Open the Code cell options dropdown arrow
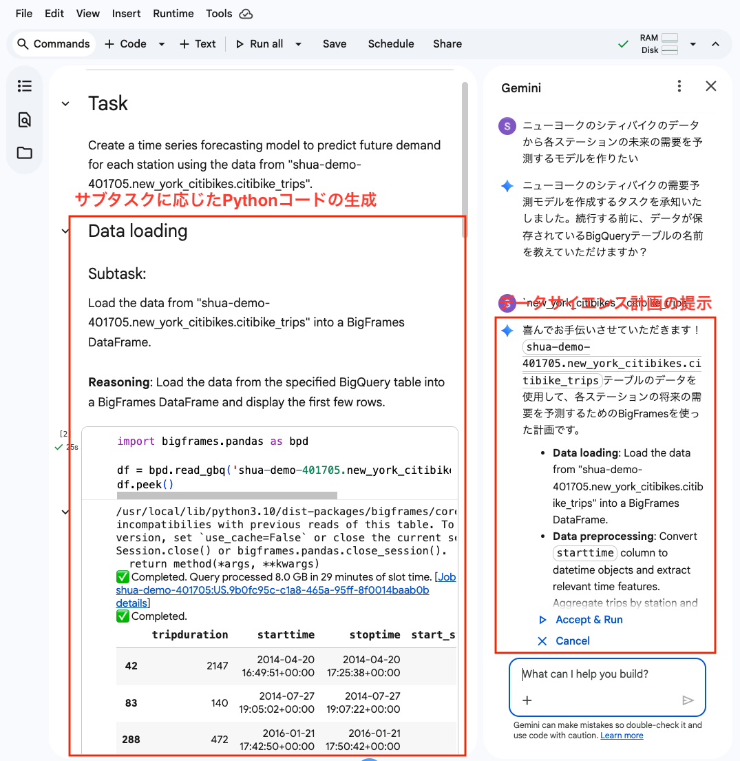The height and width of the screenshot is (761, 740). 162,44
